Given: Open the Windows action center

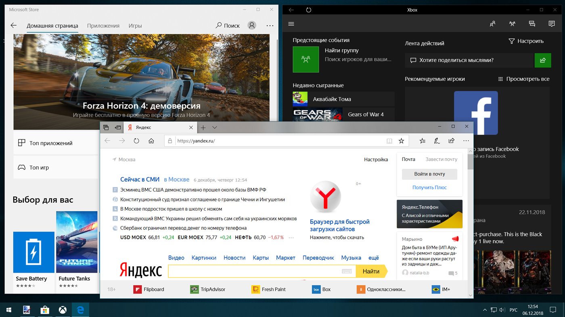Looking at the screenshot, I should (552, 310).
